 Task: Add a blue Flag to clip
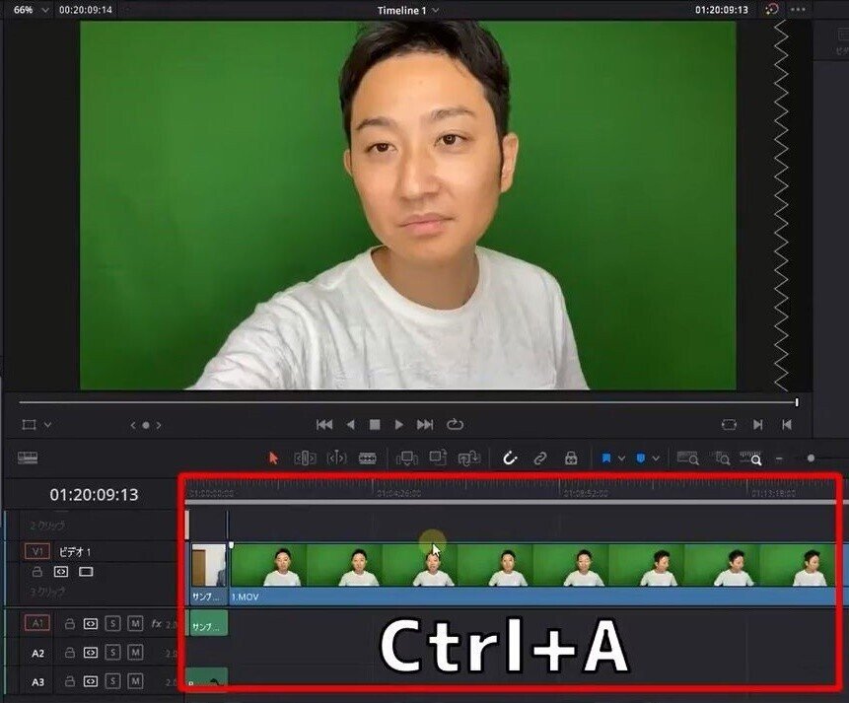pos(606,458)
